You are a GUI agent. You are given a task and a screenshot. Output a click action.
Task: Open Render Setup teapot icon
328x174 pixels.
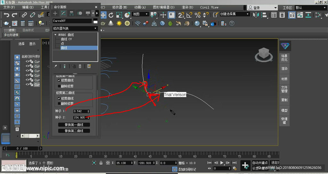[x=6, y=23]
